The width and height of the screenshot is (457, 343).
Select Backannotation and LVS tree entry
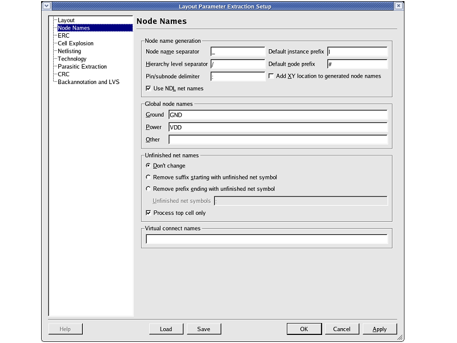(89, 82)
